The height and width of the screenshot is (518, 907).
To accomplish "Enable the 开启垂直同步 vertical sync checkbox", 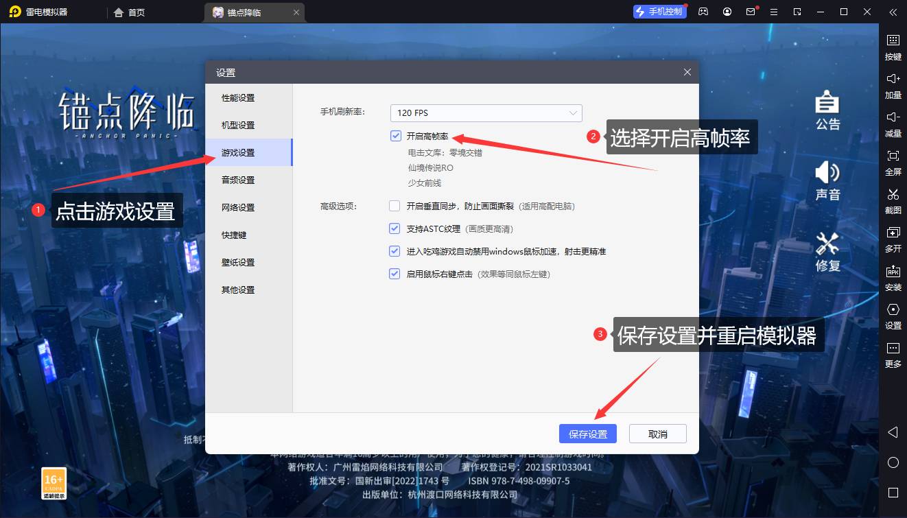I will (x=394, y=206).
